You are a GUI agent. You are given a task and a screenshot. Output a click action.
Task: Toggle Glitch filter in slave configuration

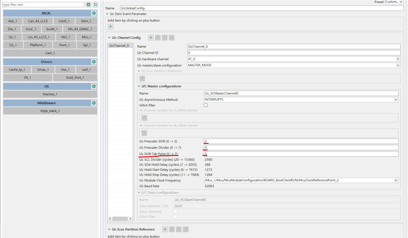tap(175, 216)
